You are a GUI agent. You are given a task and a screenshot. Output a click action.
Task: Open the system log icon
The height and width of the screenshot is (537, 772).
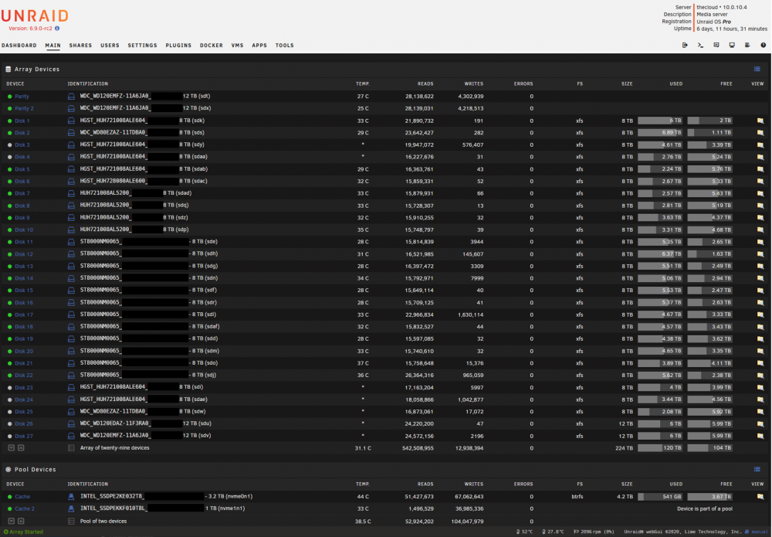[x=747, y=45]
